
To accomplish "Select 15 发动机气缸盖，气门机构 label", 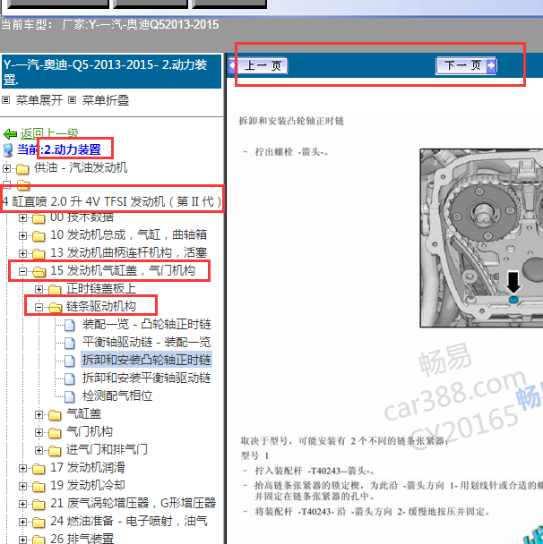I will tap(123, 270).
